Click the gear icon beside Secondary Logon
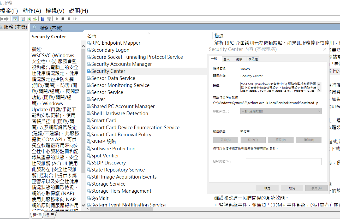 coord(89,50)
